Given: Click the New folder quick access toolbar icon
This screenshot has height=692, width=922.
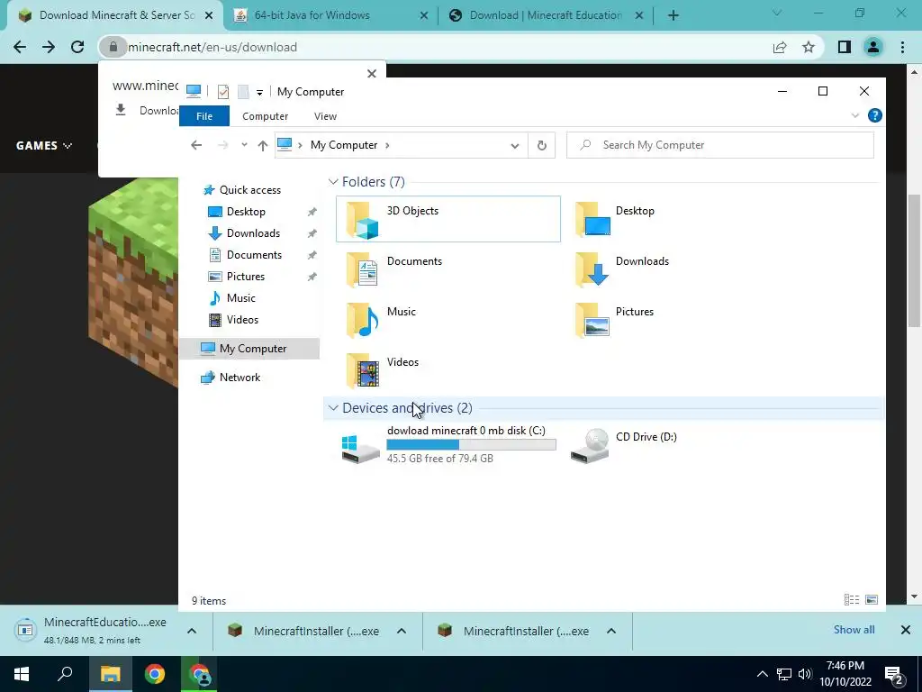Looking at the screenshot, I should pyautogui.click(x=243, y=92).
